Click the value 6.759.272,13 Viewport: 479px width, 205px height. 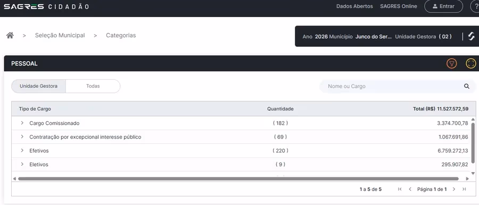[x=453, y=151]
